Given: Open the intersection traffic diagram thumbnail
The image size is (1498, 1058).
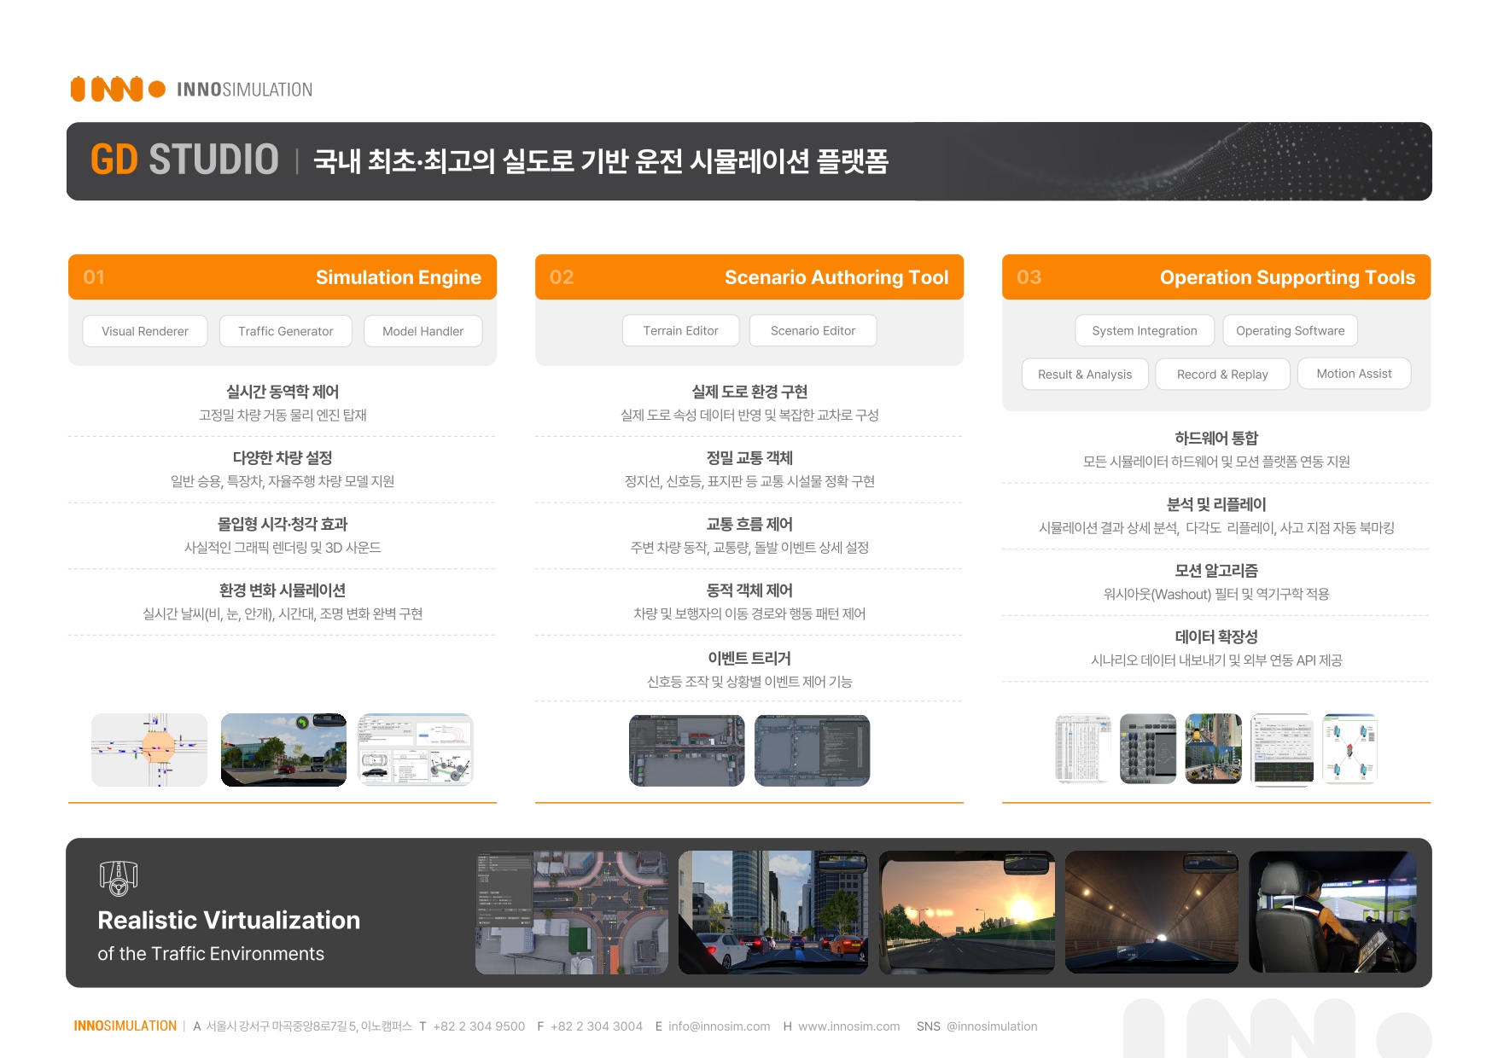Looking at the screenshot, I should (149, 750).
